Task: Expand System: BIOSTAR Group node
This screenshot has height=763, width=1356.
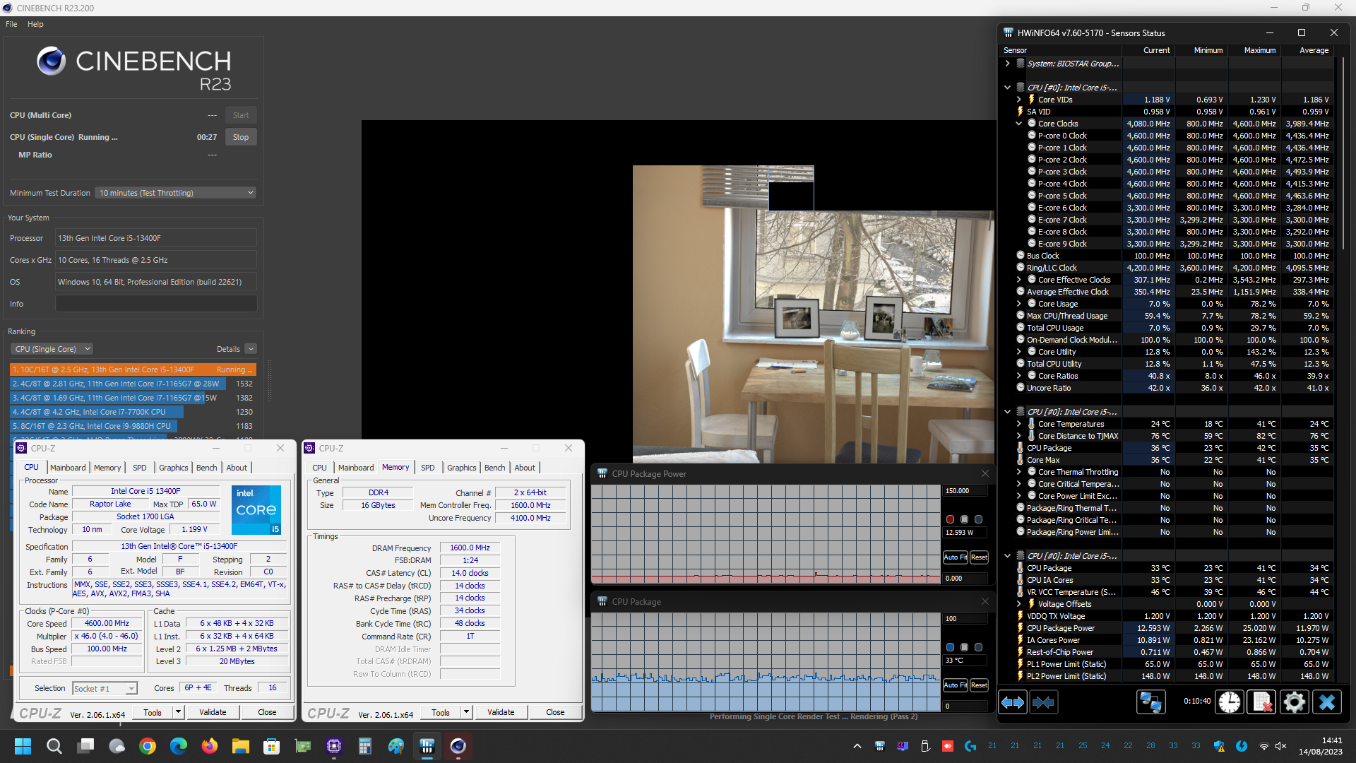Action: point(1007,64)
